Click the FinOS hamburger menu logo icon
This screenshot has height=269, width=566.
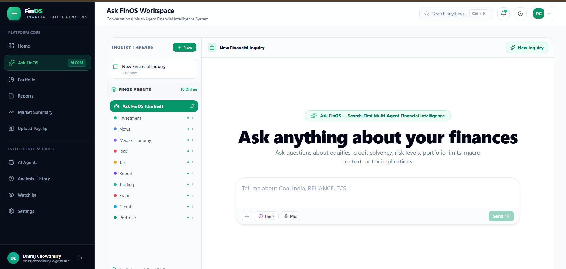14,14
